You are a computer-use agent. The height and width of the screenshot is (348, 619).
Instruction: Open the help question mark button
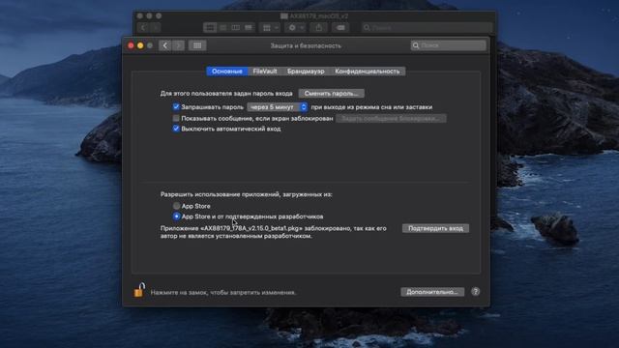[x=475, y=292]
